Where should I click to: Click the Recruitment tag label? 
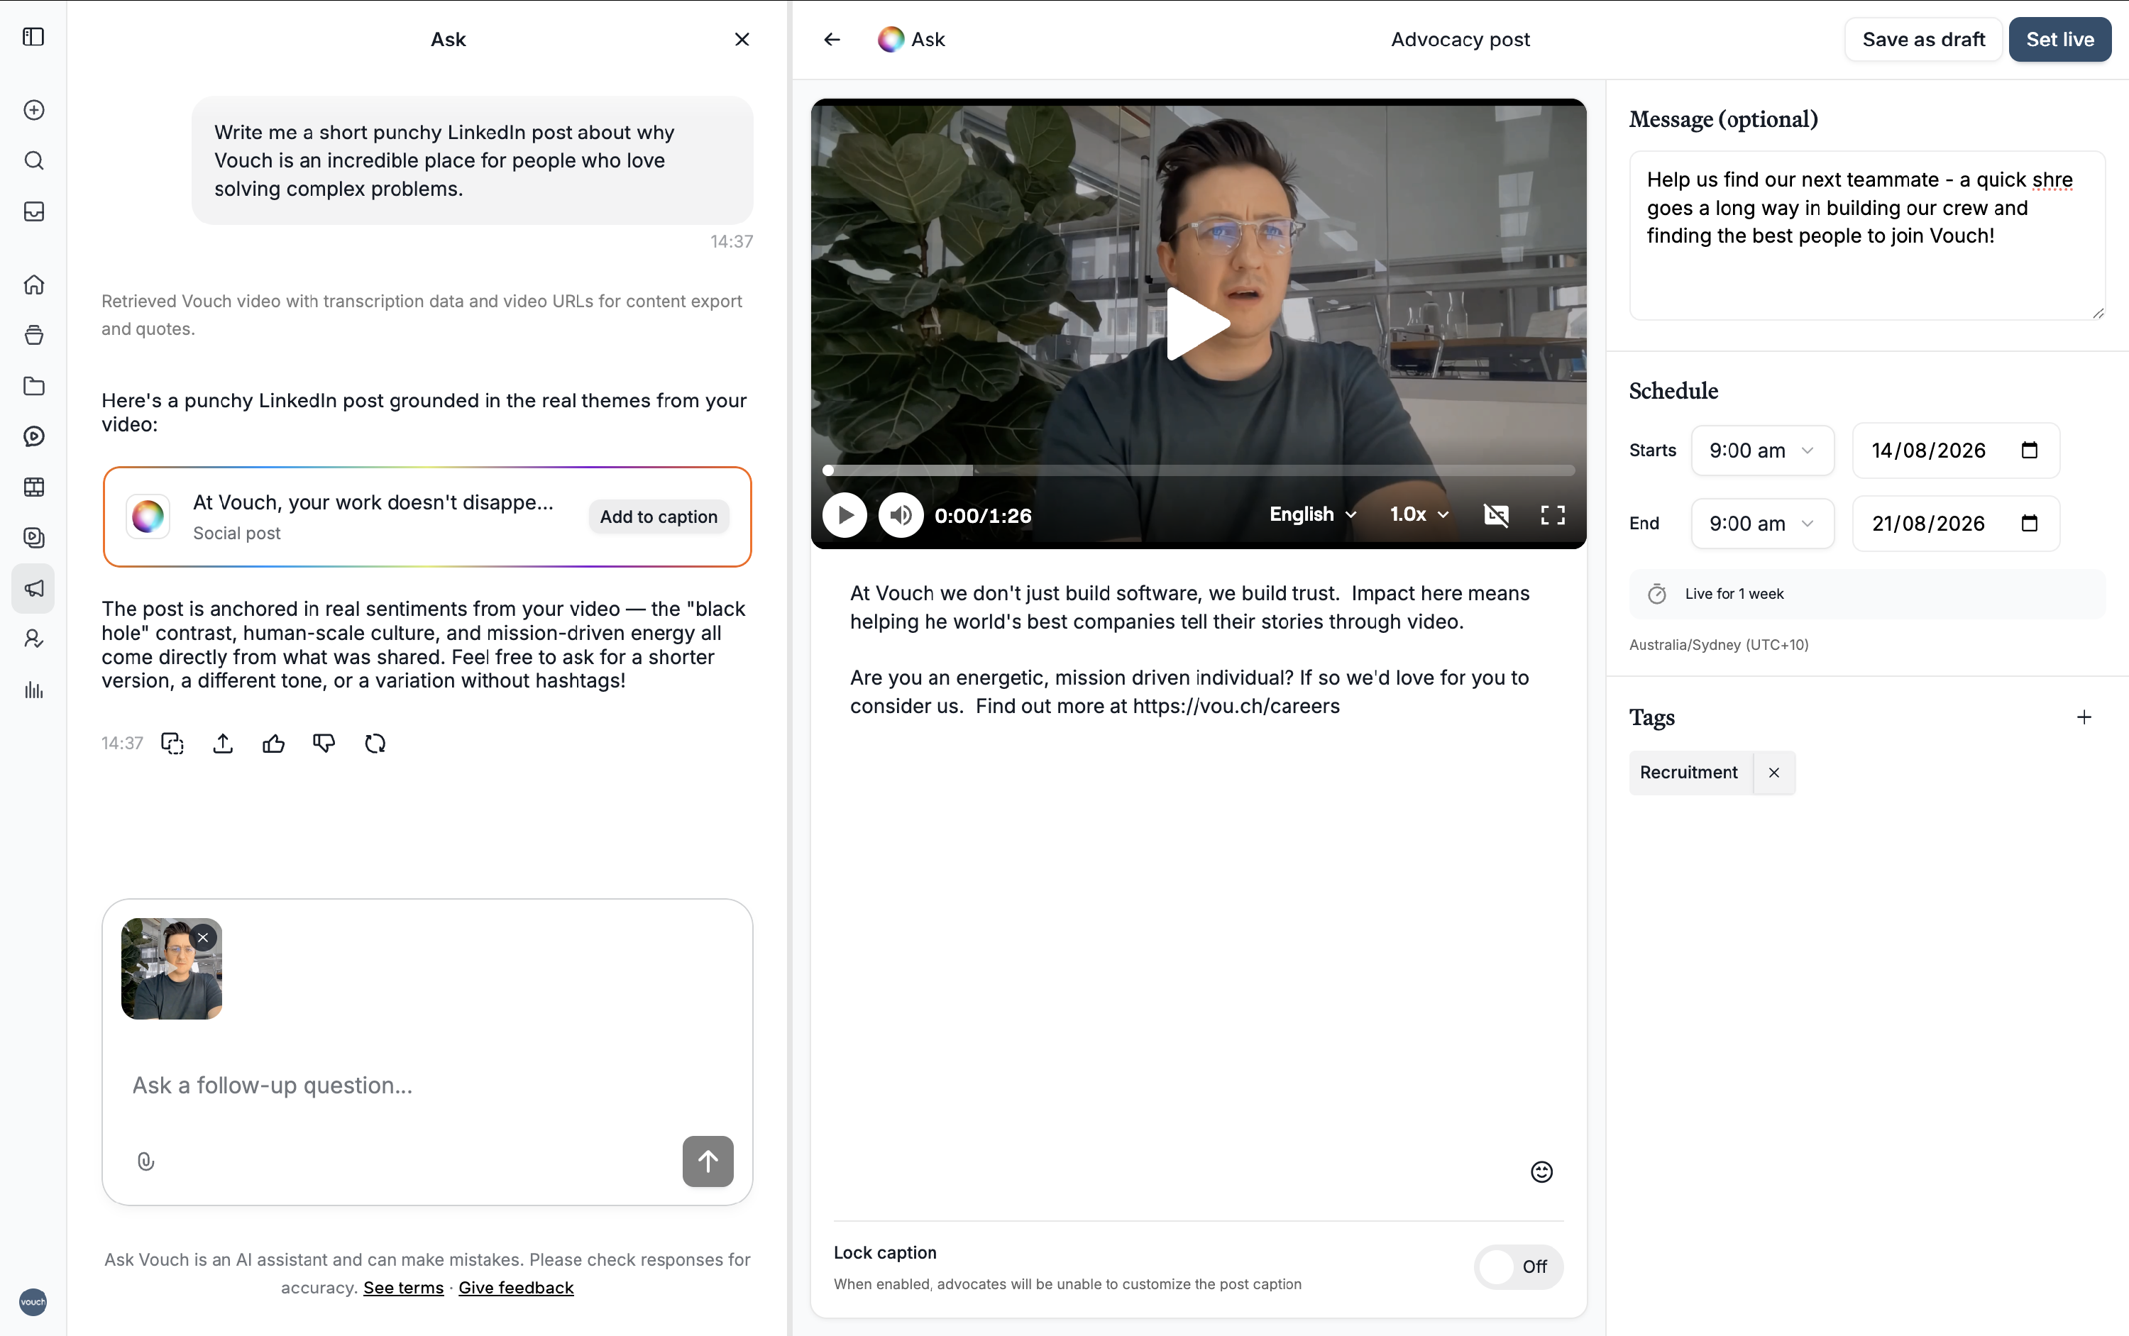point(1688,773)
